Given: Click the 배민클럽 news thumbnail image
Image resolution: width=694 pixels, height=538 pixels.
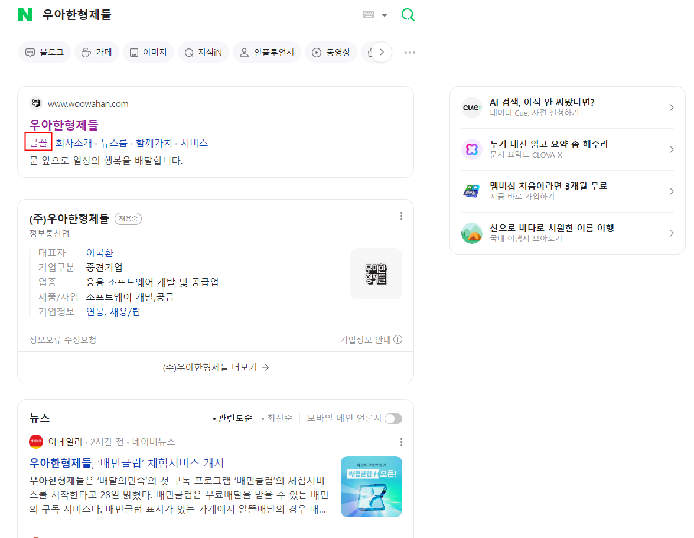Looking at the screenshot, I should coord(372,487).
